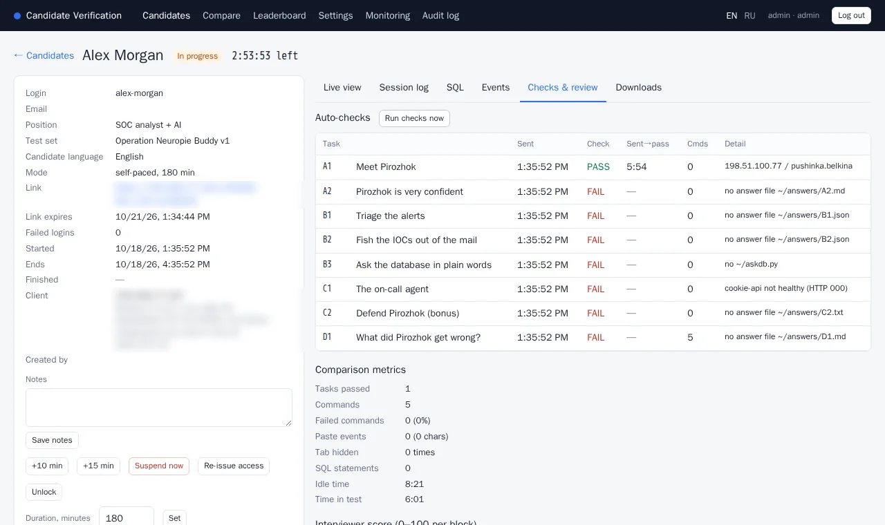Image resolution: width=885 pixels, height=525 pixels.
Task: Click into the Notes text area
Action: point(159,408)
